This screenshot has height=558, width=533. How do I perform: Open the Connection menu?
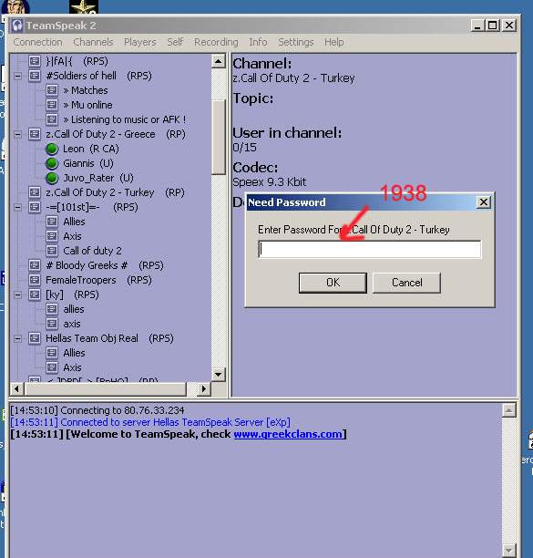[37, 42]
